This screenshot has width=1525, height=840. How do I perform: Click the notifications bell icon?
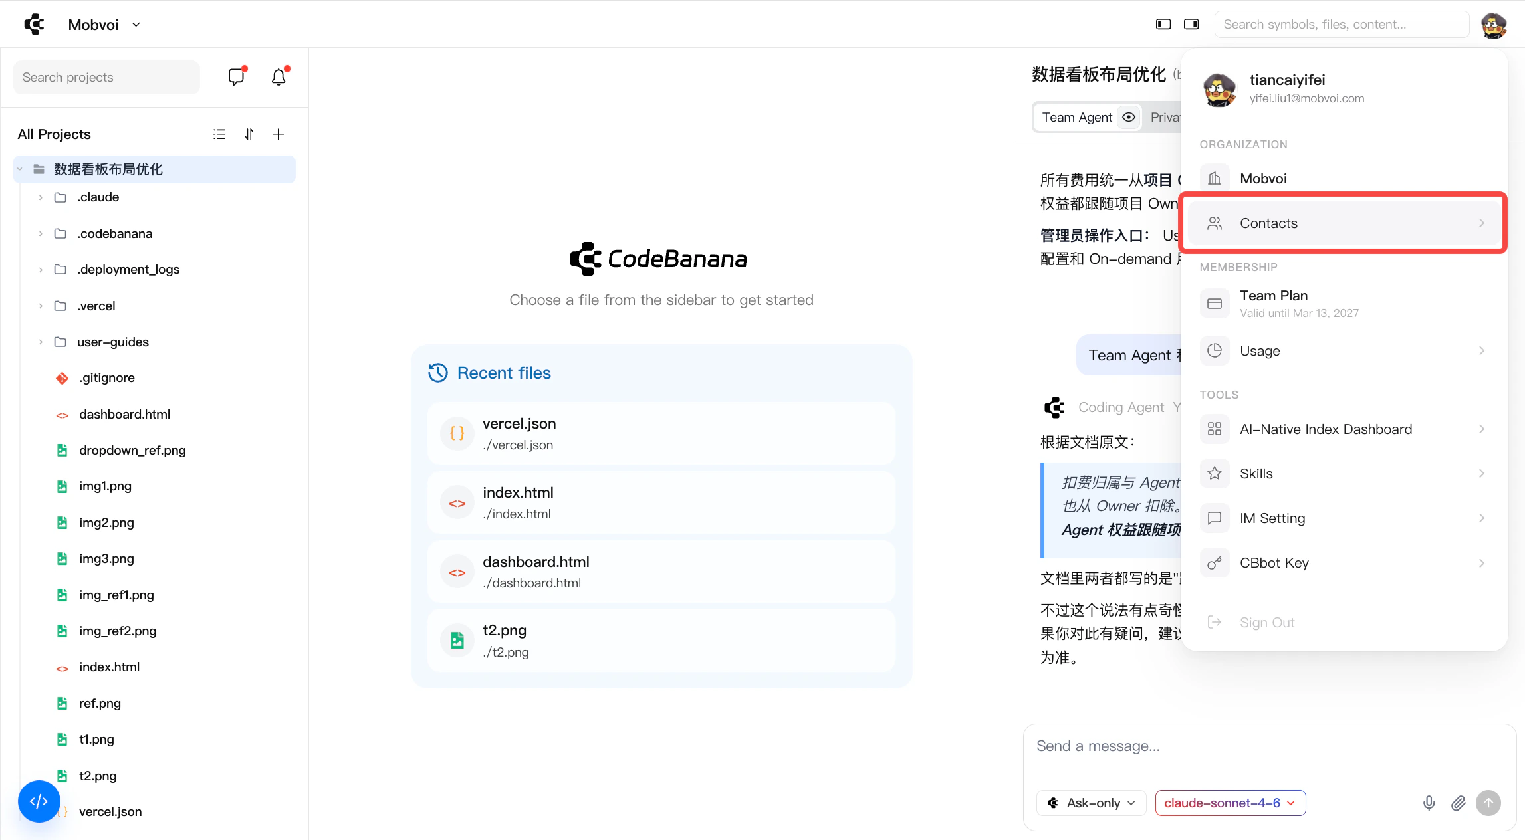tap(279, 77)
